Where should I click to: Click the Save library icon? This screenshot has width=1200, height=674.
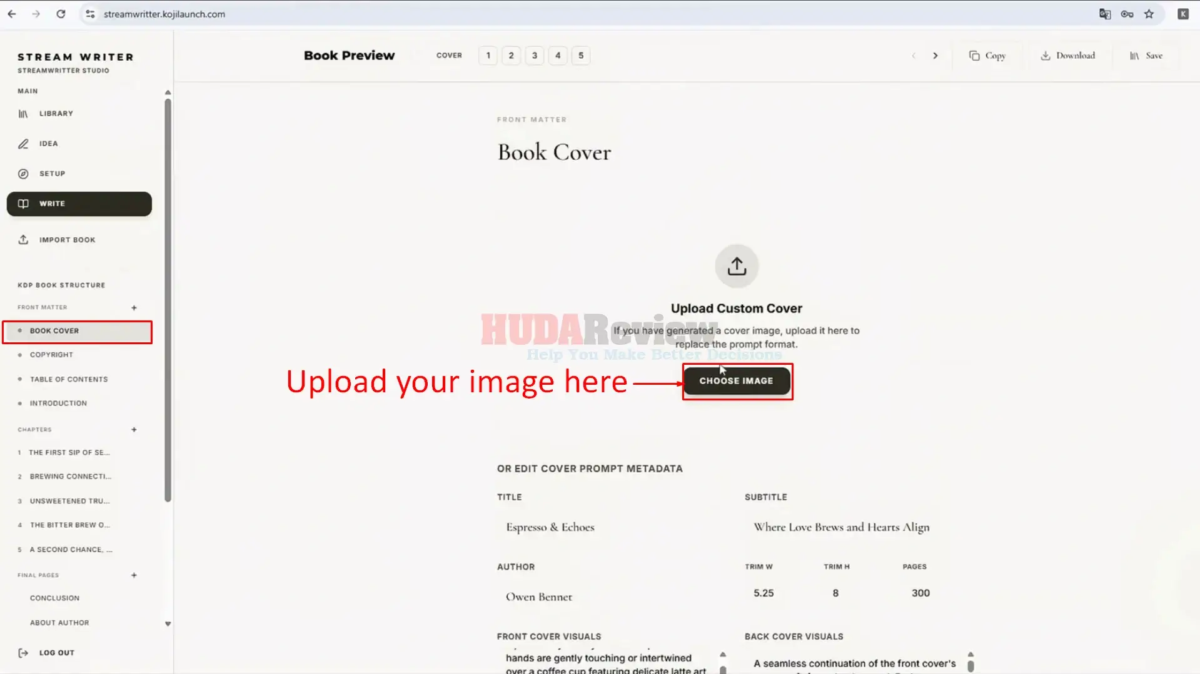click(1134, 56)
